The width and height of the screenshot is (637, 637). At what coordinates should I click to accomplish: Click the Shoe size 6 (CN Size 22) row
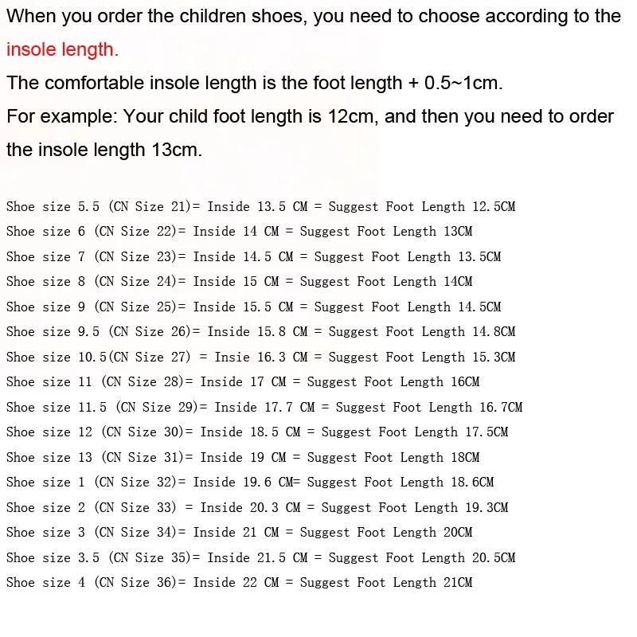pos(239,232)
